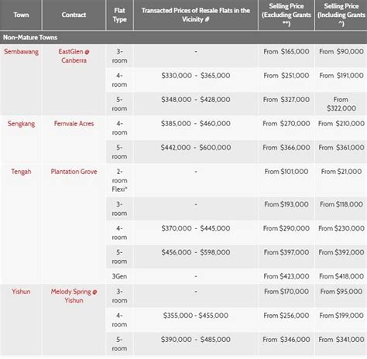Open the Plantation Grove contract link
This screenshot has width=367, height=359.
(74, 172)
